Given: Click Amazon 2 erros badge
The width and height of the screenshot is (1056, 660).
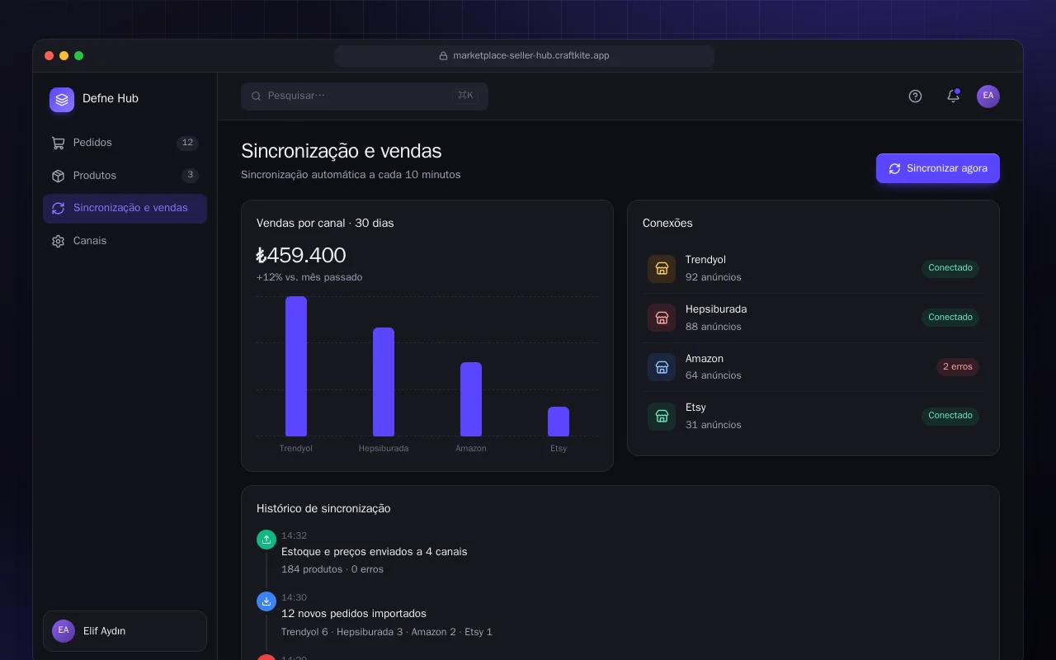Looking at the screenshot, I should click(958, 367).
